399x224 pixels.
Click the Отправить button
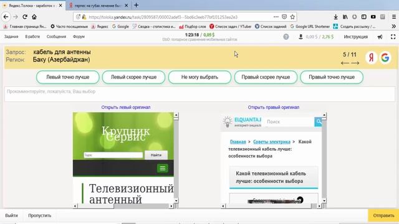pos(383,215)
